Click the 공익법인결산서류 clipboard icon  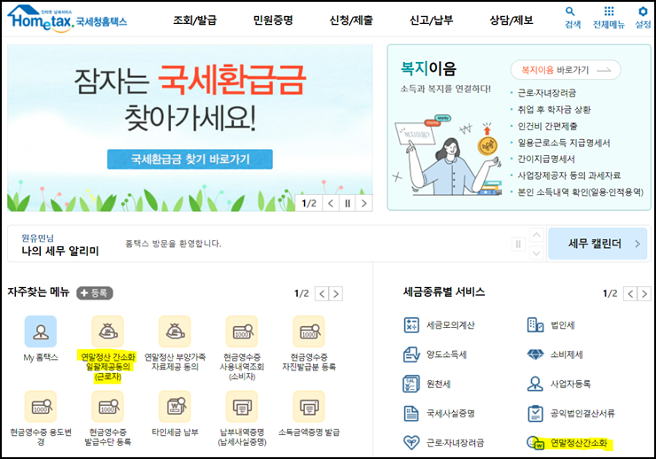click(535, 414)
